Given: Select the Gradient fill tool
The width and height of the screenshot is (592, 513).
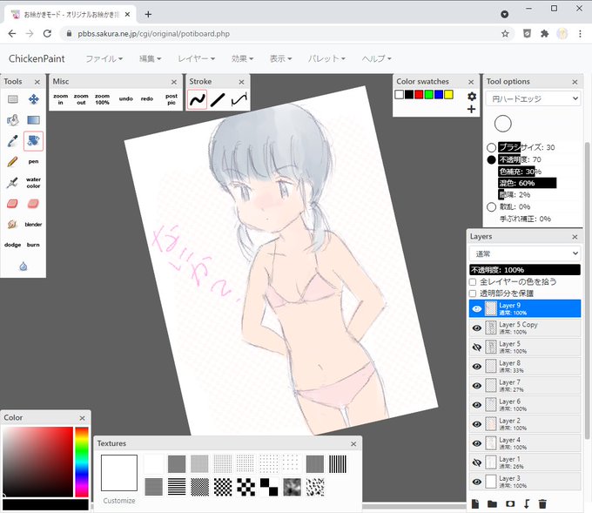Looking at the screenshot, I should 34,120.
